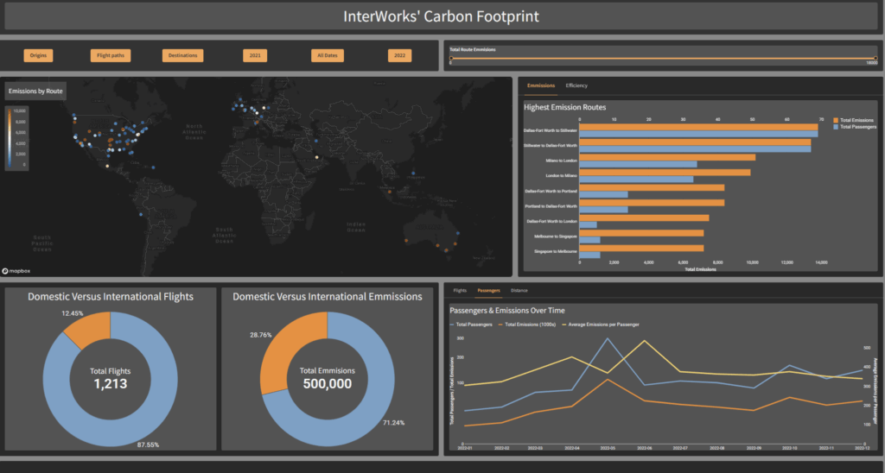This screenshot has width=885, height=473.
Task: Show Destinations on the map
Action: click(183, 55)
